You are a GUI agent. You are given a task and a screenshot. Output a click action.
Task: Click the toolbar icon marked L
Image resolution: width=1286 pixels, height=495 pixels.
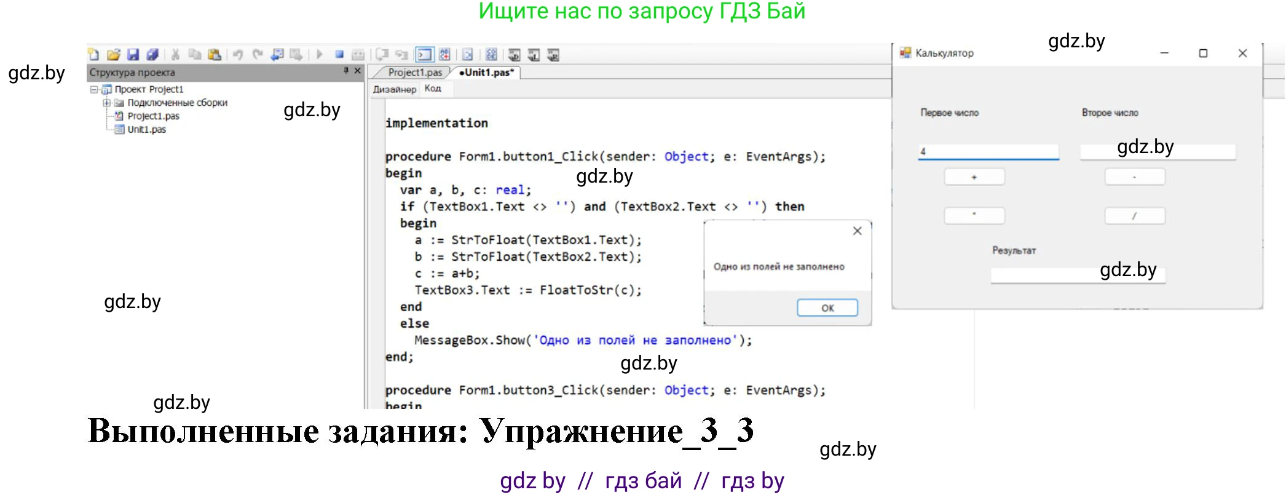point(534,55)
